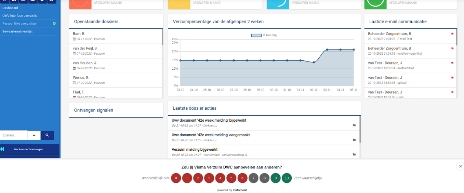Toggle the '% Per dag' chart legend
Viewport: 464px width, 193px height.
tap(264, 35)
